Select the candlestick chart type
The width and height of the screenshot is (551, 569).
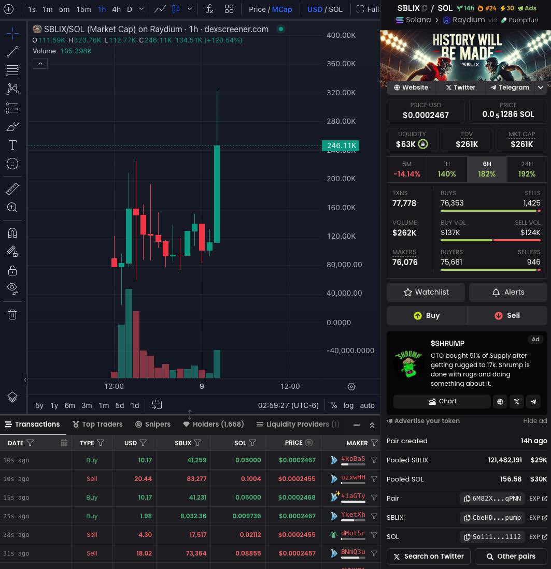point(176,9)
